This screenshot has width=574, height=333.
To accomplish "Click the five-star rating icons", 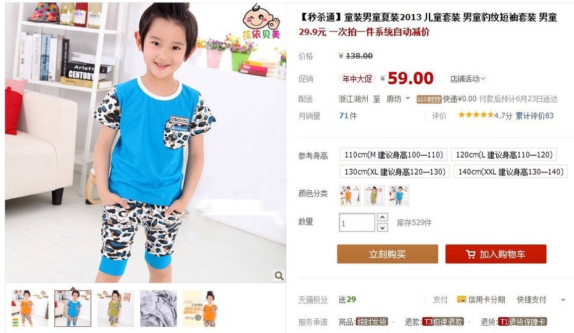I will [x=476, y=115].
